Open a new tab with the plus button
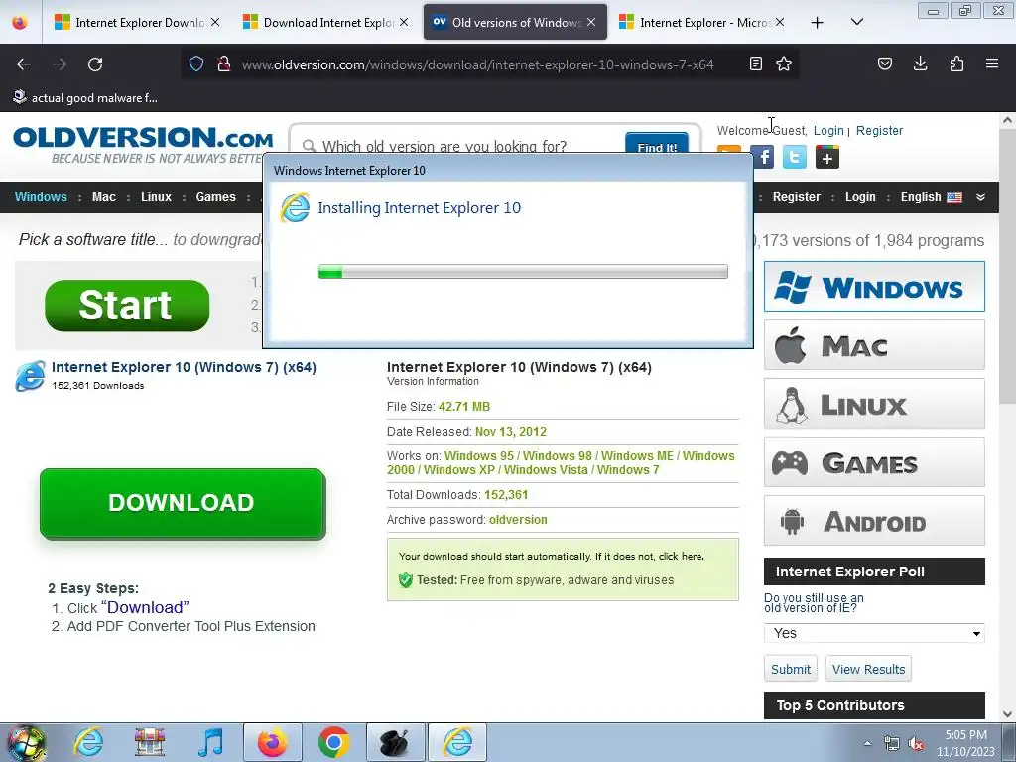The width and height of the screenshot is (1016, 762). 818,23
